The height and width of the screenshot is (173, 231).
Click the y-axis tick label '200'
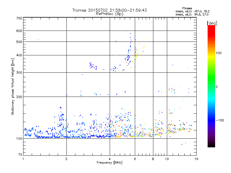click(x=19, y=97)
